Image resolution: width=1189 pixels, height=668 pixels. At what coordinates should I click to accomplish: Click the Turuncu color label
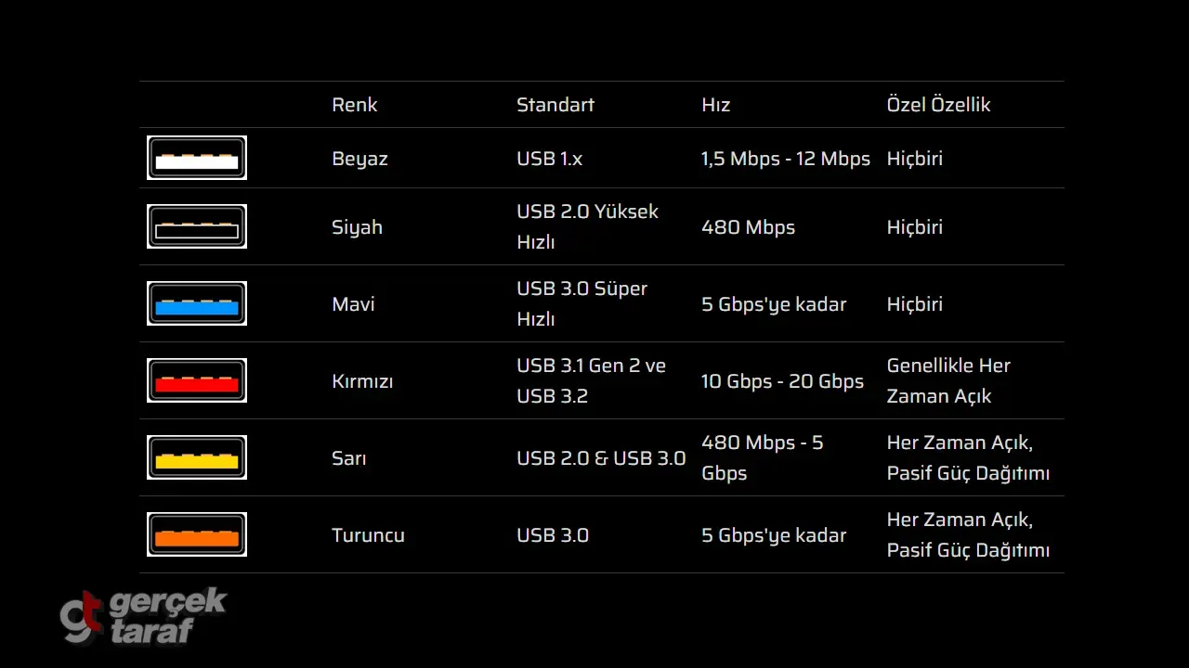(368, 535)
